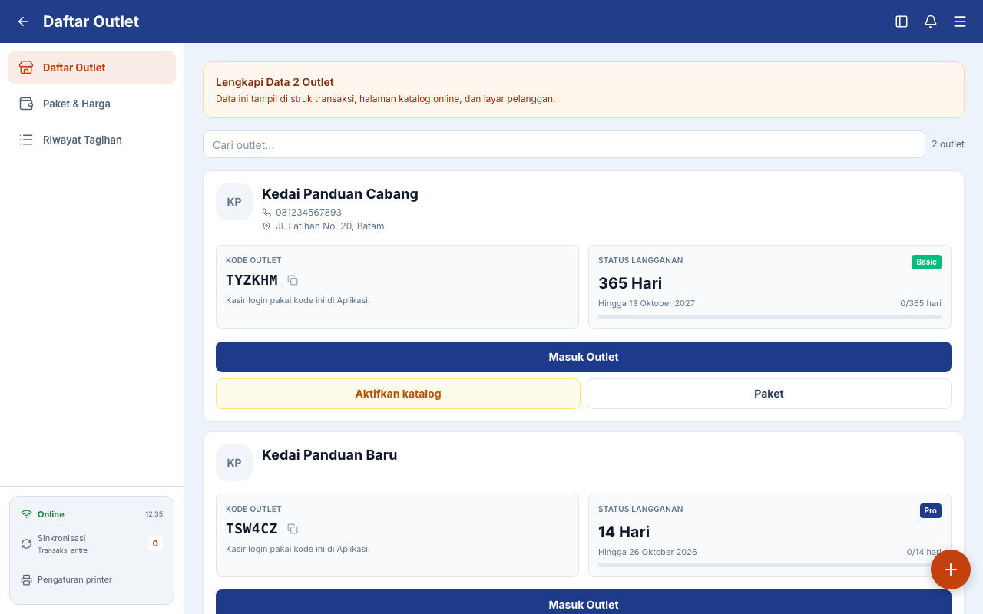983x614 pixels.
Task: Click the Basic plan badge
Action: click(x=926, y=262)
